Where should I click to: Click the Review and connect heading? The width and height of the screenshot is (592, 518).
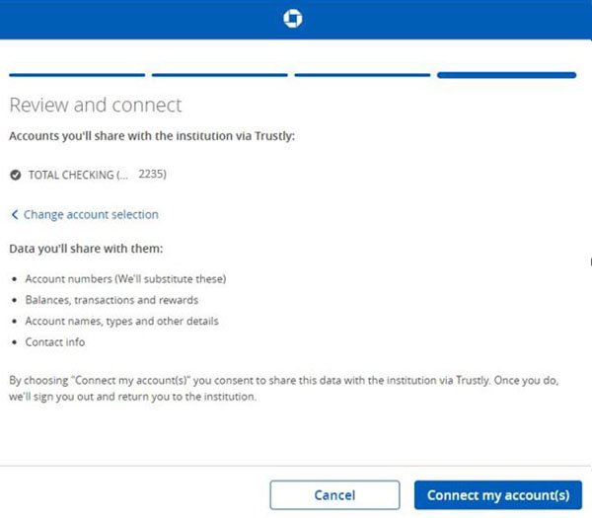[x=96, y=105]
